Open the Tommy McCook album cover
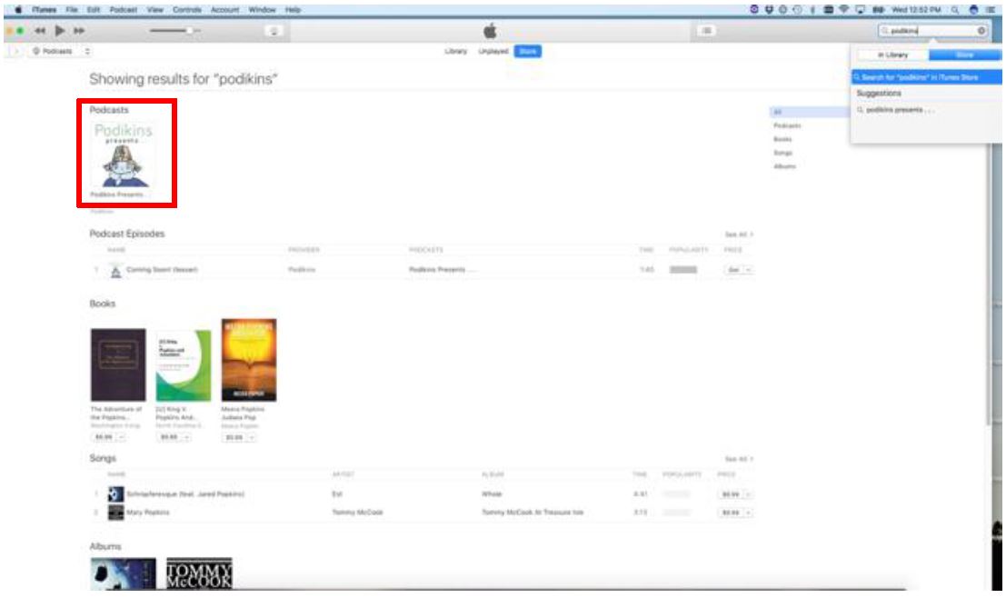Viewport: 1006px width, 598px height. pyautogui.click(x=199, y=573)
